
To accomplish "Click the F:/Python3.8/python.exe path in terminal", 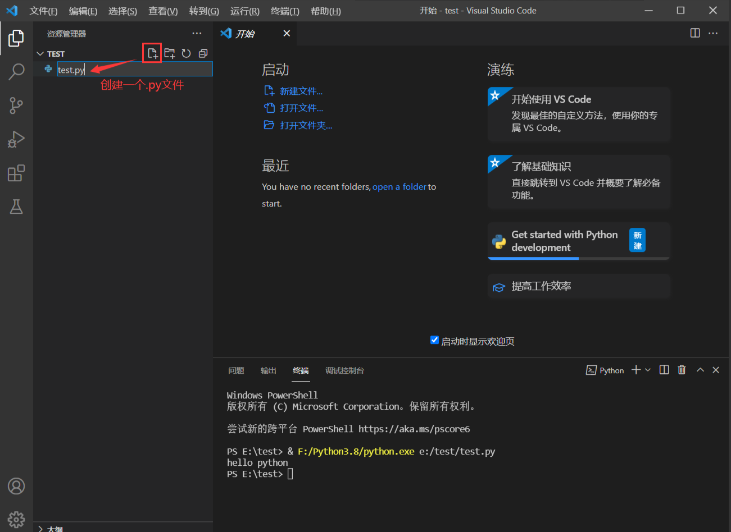I will tap(356, 451).
